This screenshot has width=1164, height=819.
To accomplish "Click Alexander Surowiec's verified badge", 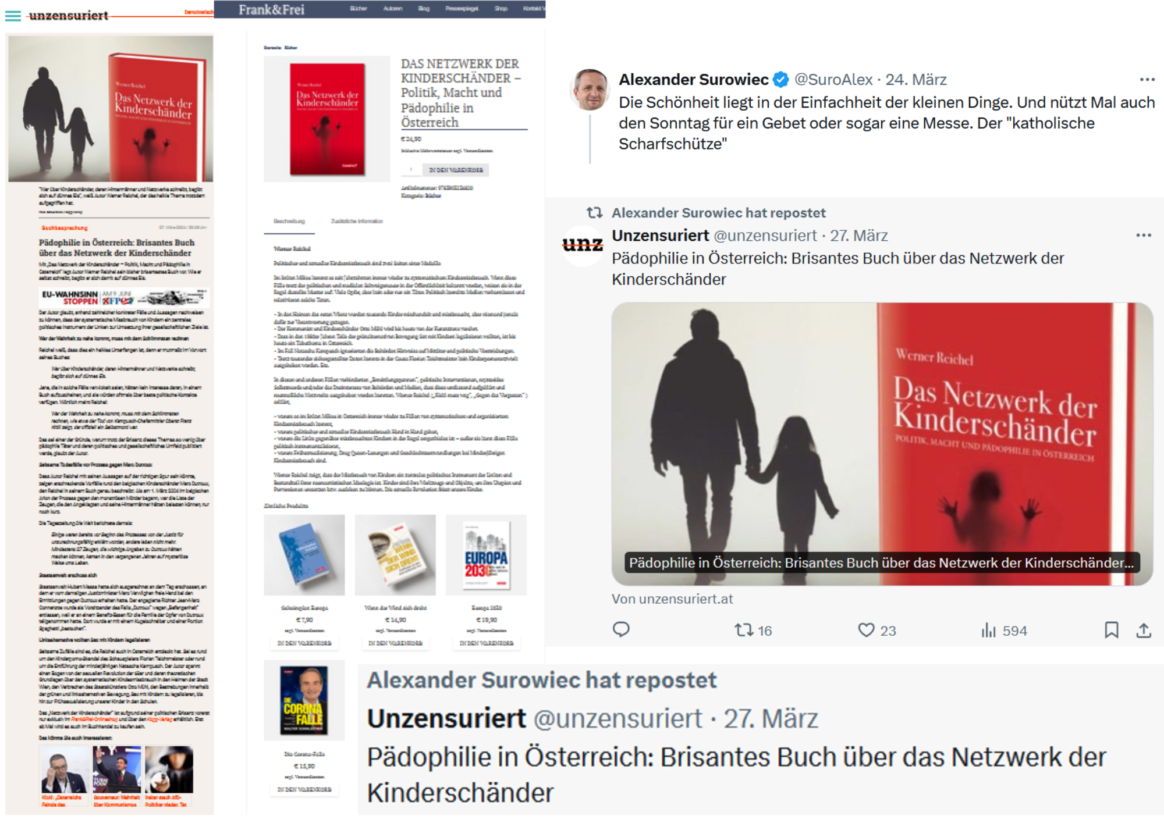I will tap(781, 79).
